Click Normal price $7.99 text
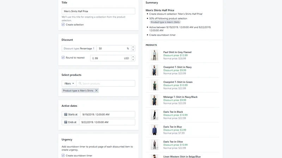282x158 pixels. coord(174,133)
